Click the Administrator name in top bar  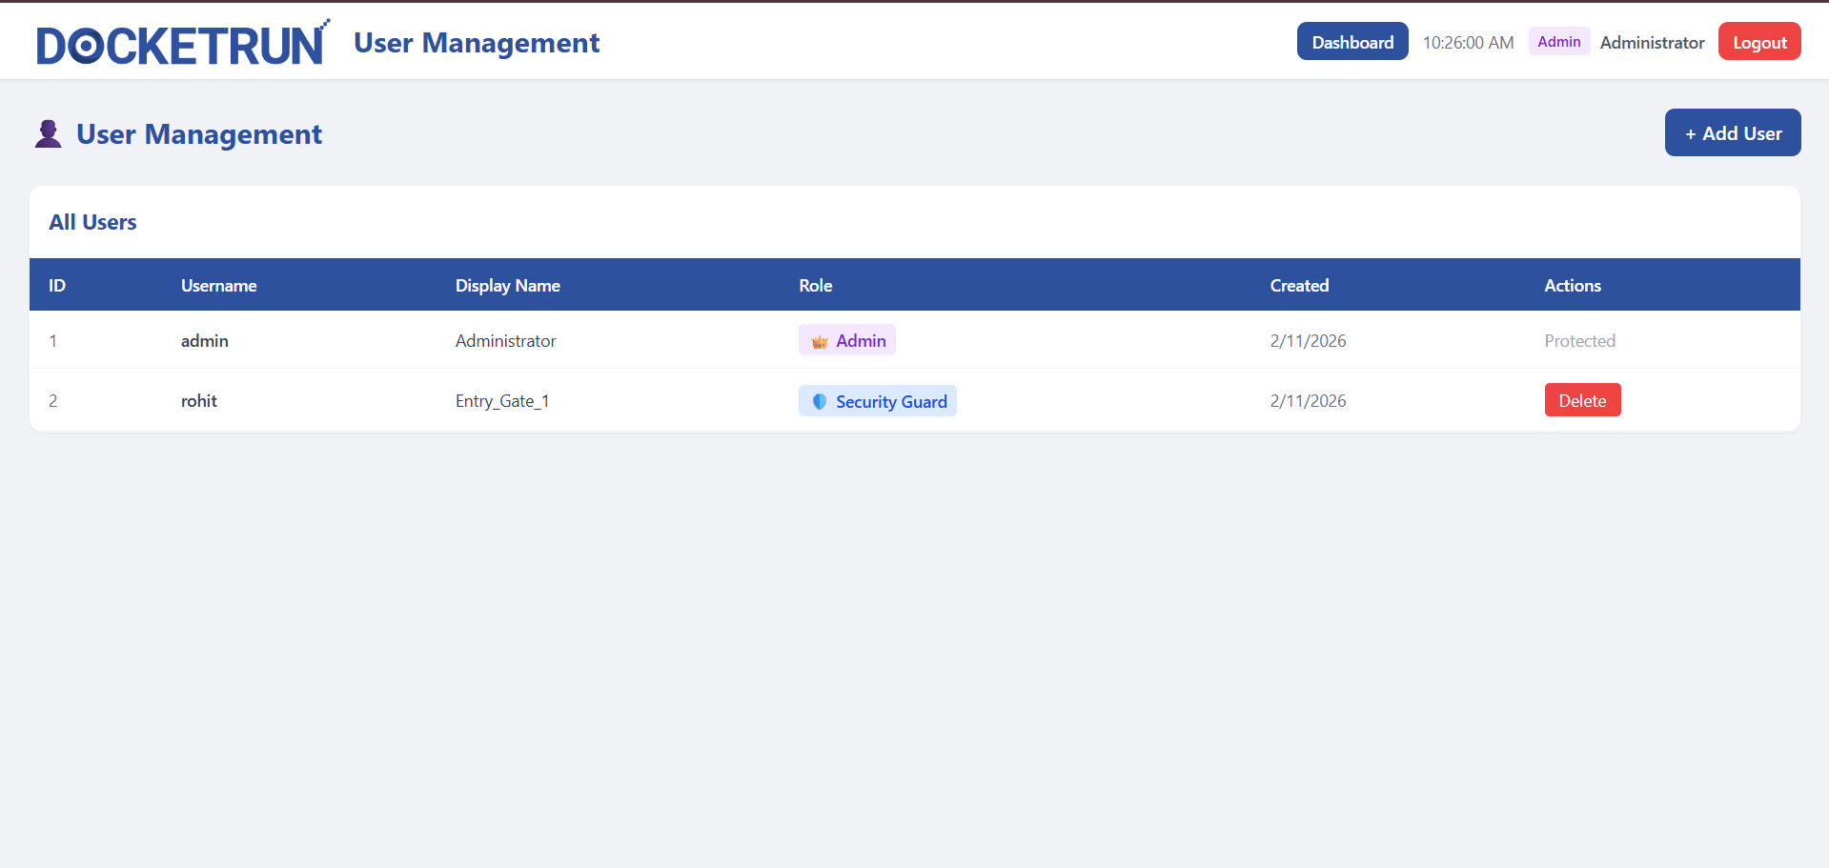(1652, 43)
